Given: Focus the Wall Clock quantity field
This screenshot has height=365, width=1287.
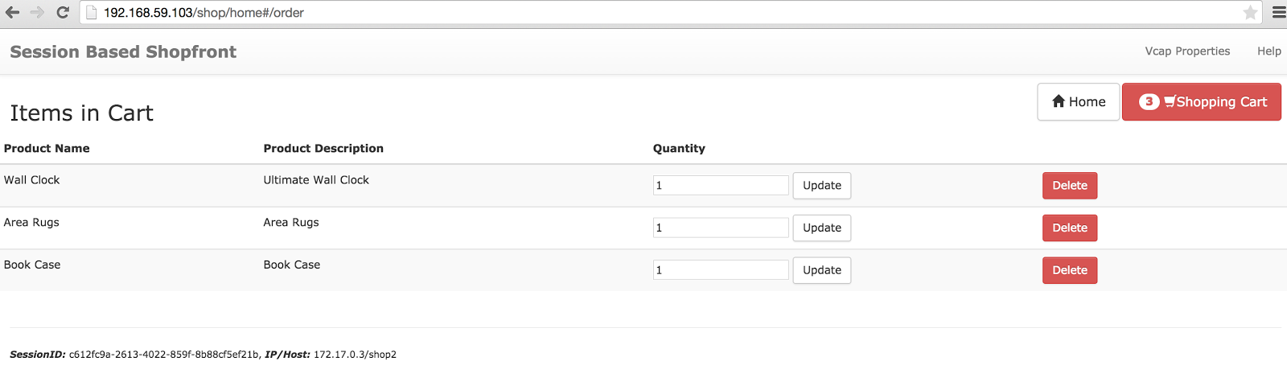Looking at the screenshot, I should point(720,186).
